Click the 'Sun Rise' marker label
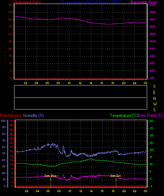164x196 pixels. pos(50,176)
